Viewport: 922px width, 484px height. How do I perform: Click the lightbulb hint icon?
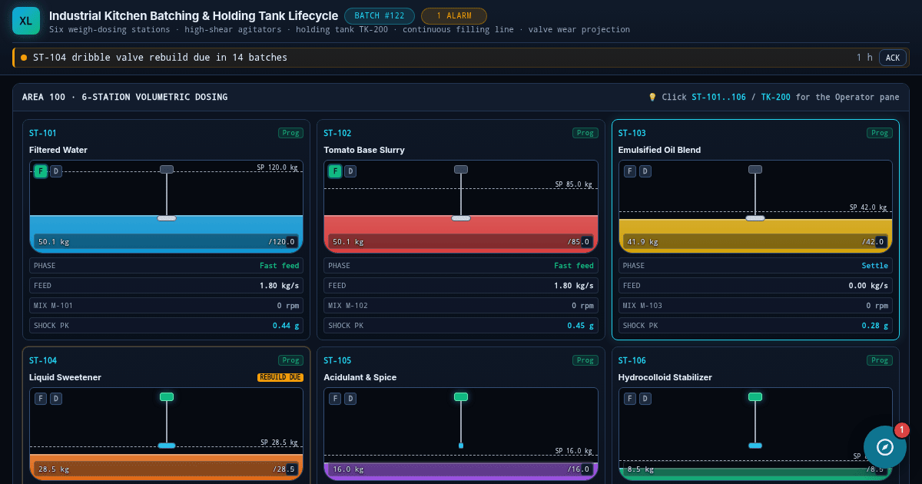(652, 98)
